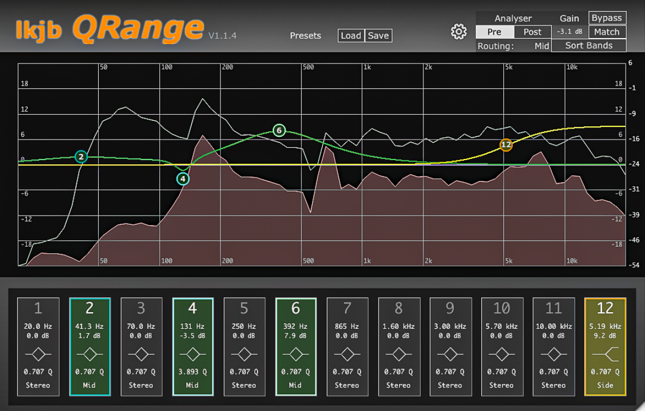Click band 4 Q value 3.893
The height and width of the screenshot is (411, 645).
click(192, 372)
